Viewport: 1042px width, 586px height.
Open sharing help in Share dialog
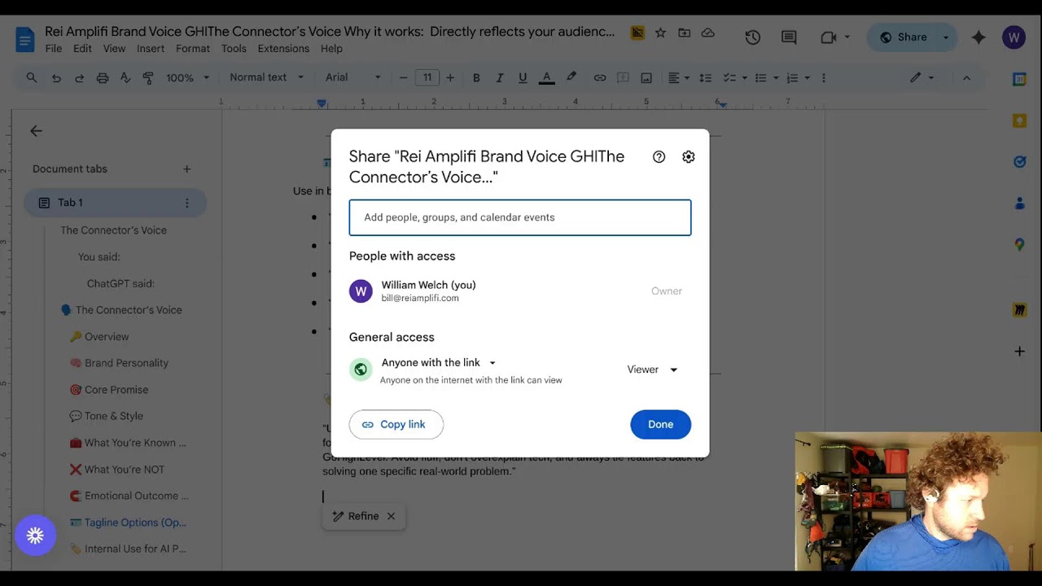click(659, 157)
